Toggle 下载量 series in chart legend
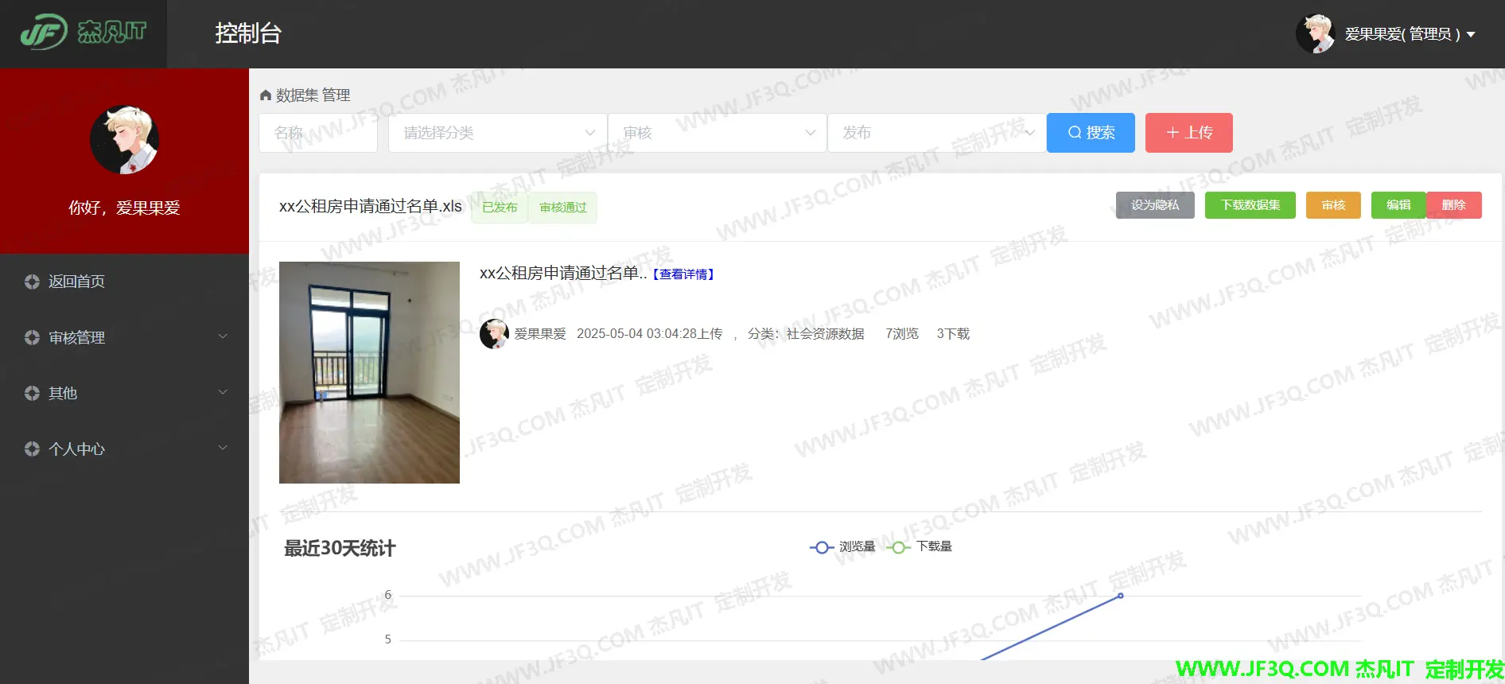 pyautogui.click(x=920, y=547)
